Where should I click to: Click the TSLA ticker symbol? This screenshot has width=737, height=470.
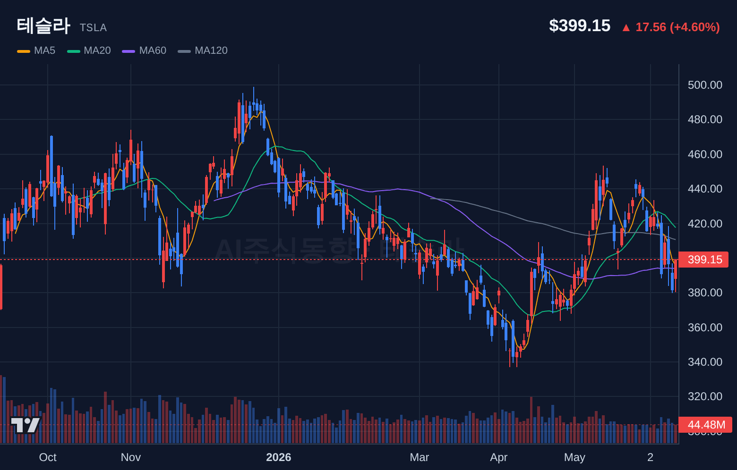point(93,28)
